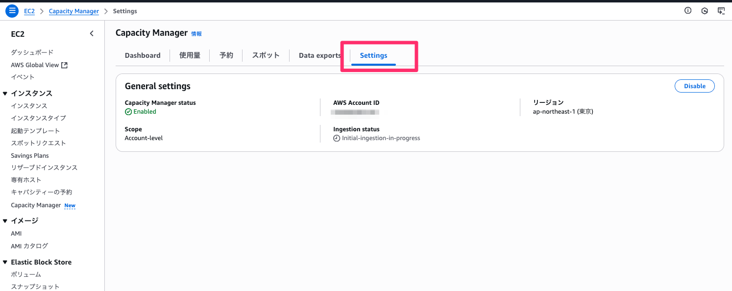Click the General settings heading

[158, 86]
